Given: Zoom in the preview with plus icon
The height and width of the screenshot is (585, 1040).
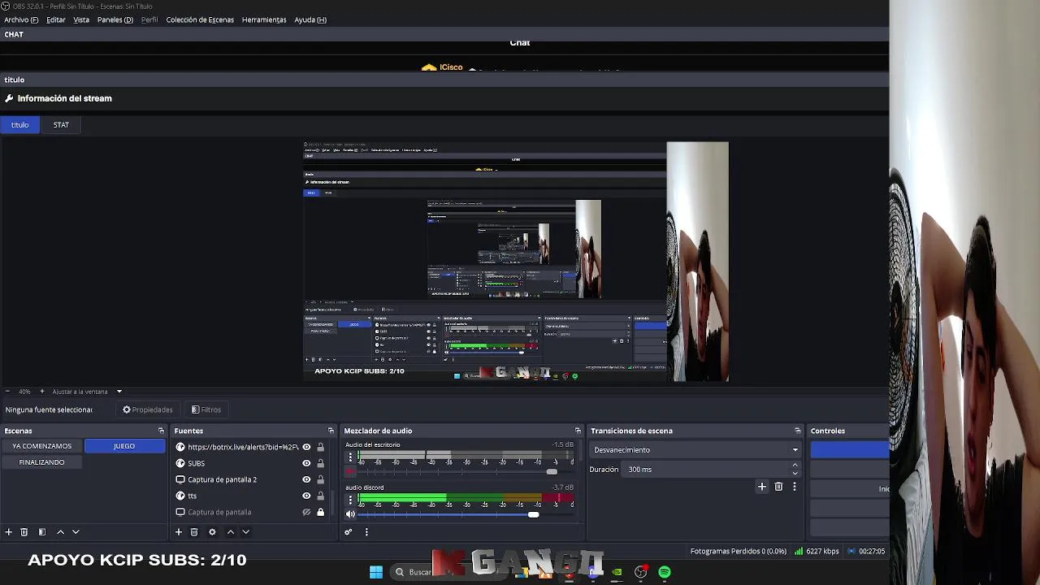Looking at the screenshot, I should coord(41,392).
